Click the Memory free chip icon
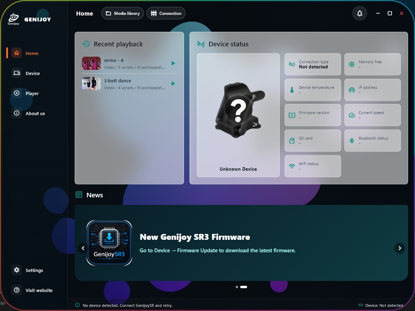 click(352, 64)
